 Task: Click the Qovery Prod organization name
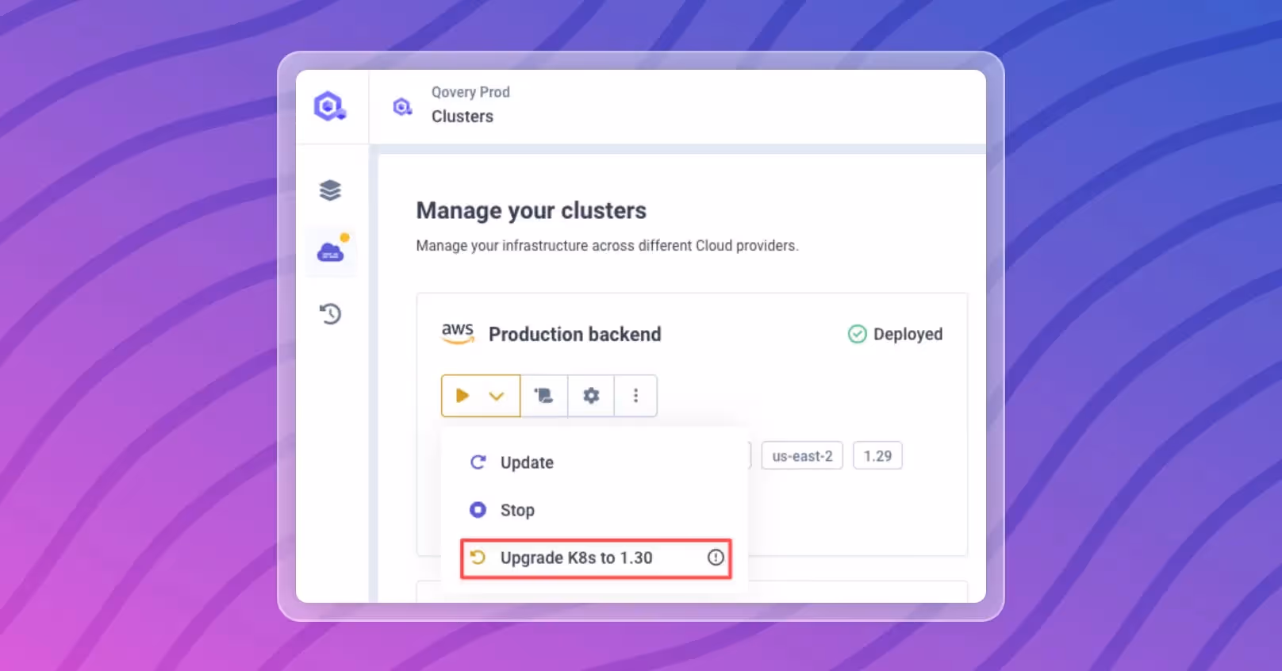[470, 92]
